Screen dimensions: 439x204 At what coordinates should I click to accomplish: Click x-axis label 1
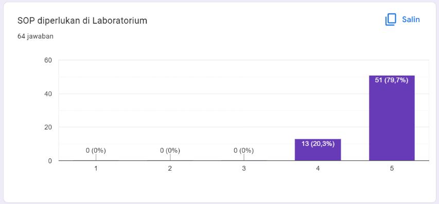click(96, 169)
